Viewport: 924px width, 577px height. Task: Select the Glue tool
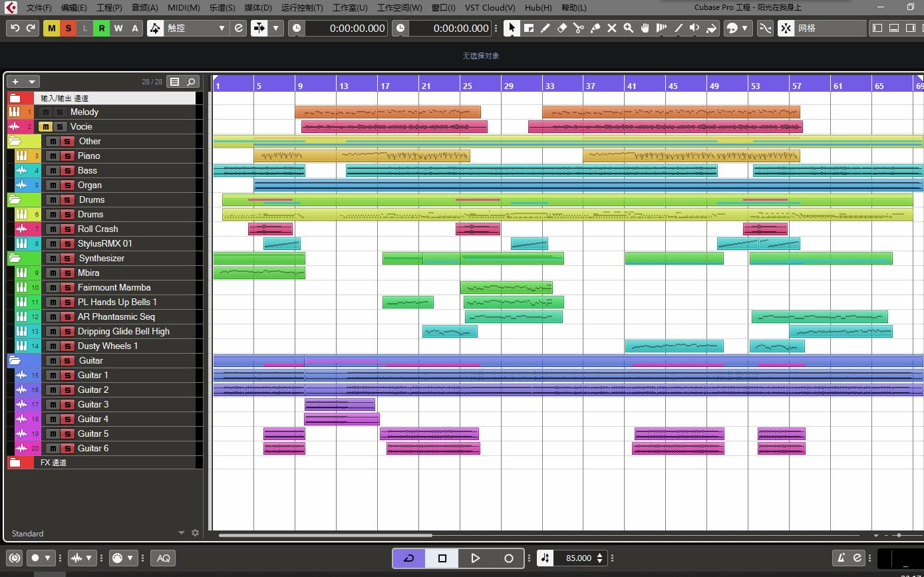click(595, 28)
